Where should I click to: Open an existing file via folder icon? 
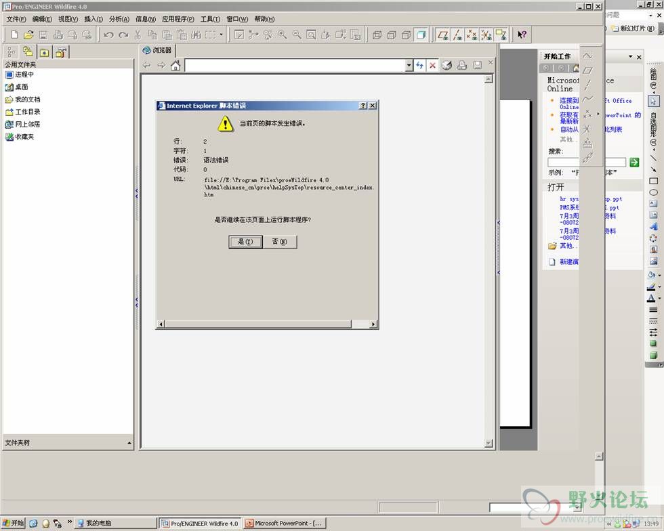(x=28, y=35)
